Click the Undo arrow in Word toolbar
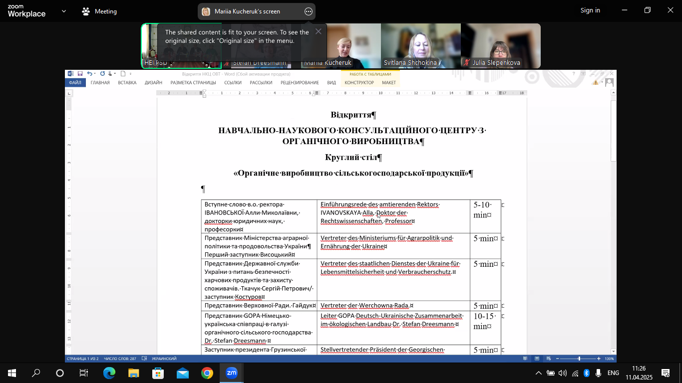This screenshot has width=682, height=383. pos(89,74)
